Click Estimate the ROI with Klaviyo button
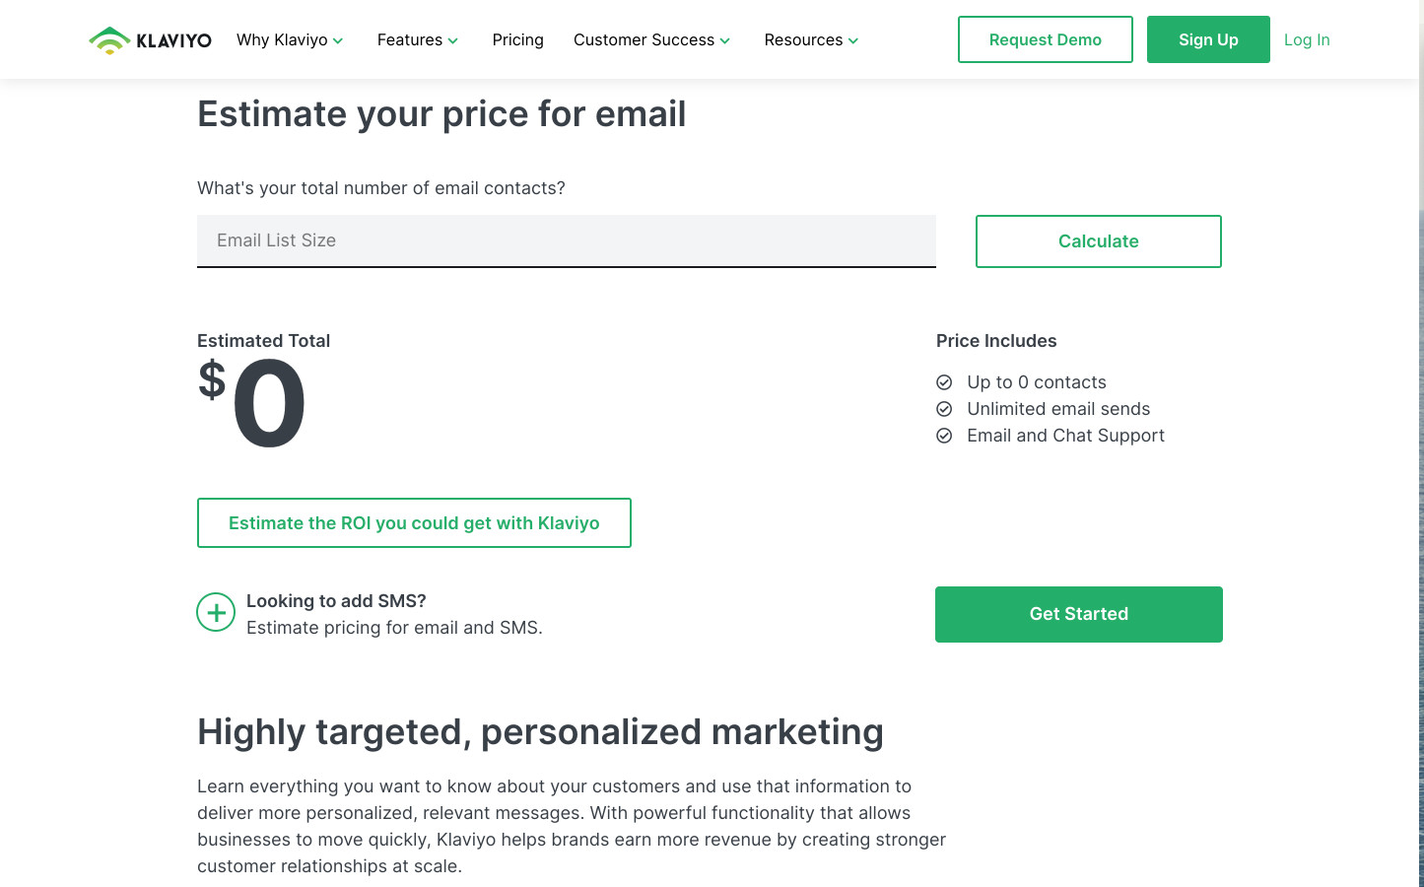 (x=414, y=523)
